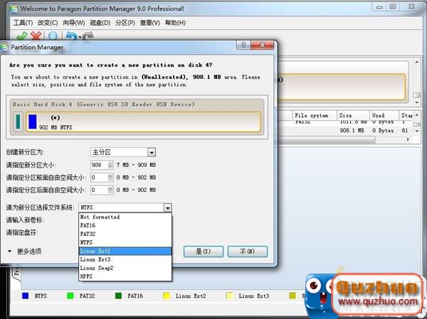The height and width of the screenshot is (319, 427).
Task: Choose NTFS option in dropdown list
Action: [x=125, y=242]
